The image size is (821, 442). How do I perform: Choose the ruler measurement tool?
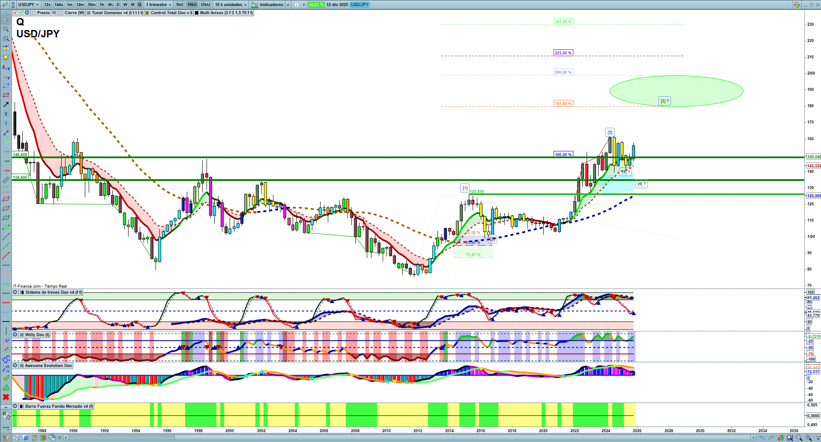pyautogui.click(x=6, y=180)
